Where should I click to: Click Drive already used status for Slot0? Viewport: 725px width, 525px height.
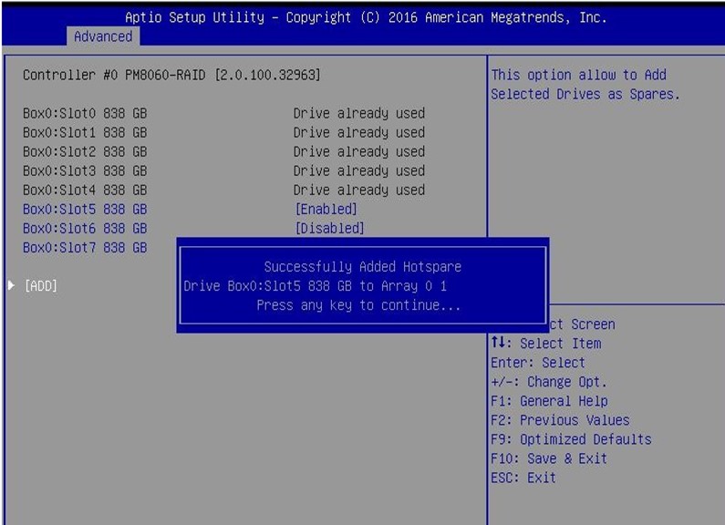pos(358,114)
